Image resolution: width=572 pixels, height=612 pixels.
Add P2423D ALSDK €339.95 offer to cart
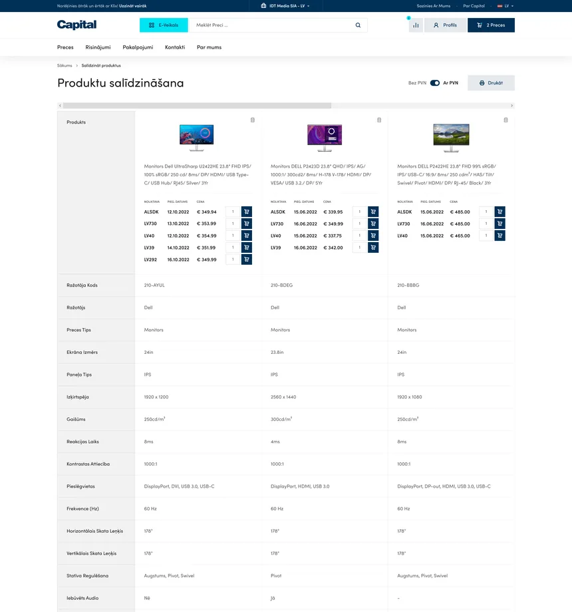373,212
